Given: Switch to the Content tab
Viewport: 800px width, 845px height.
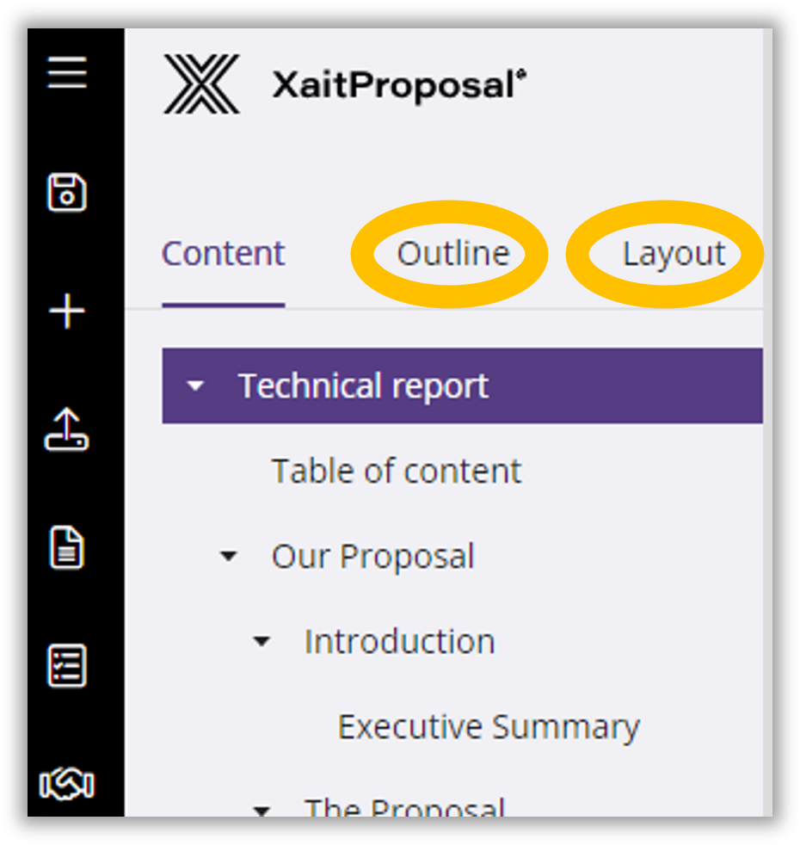Looking at the screenshot, I should [223, 254].
